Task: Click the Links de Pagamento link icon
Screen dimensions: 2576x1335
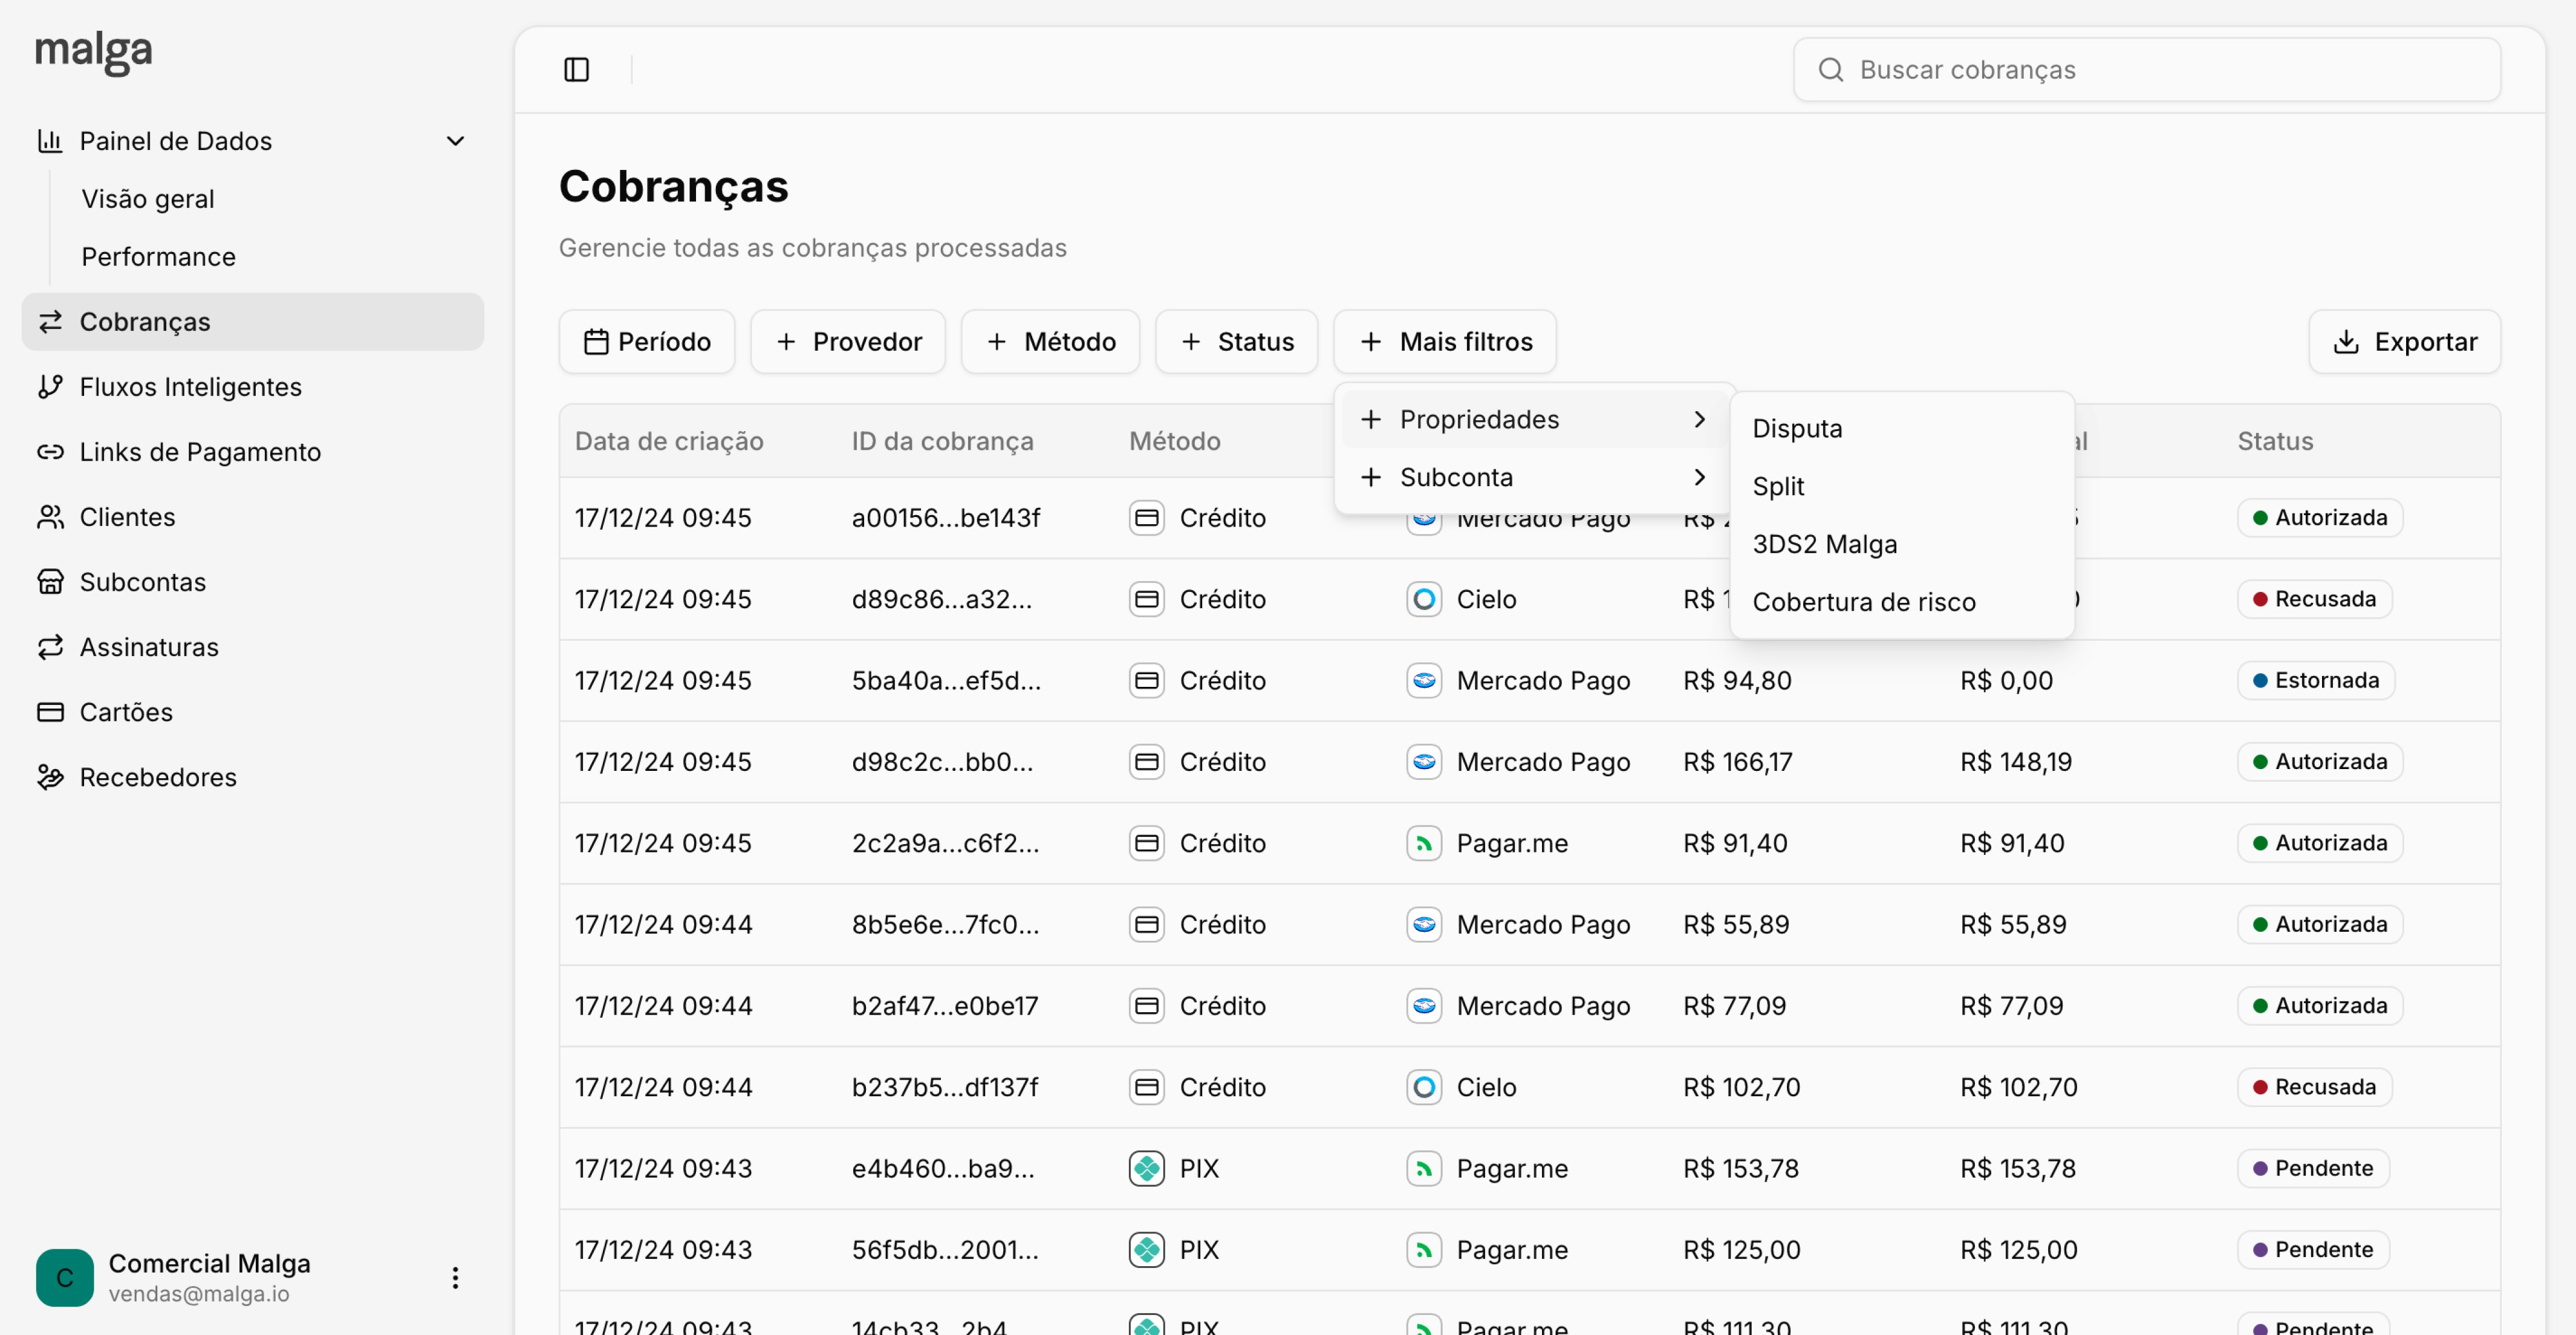Action: (50, 452)
